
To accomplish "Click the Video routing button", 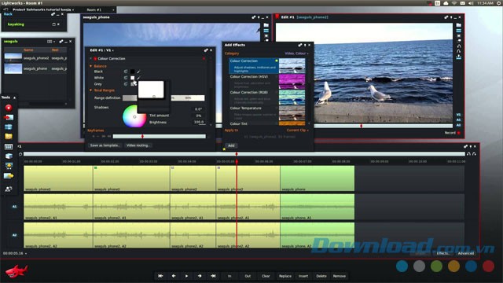I will [x=138, y=145].
